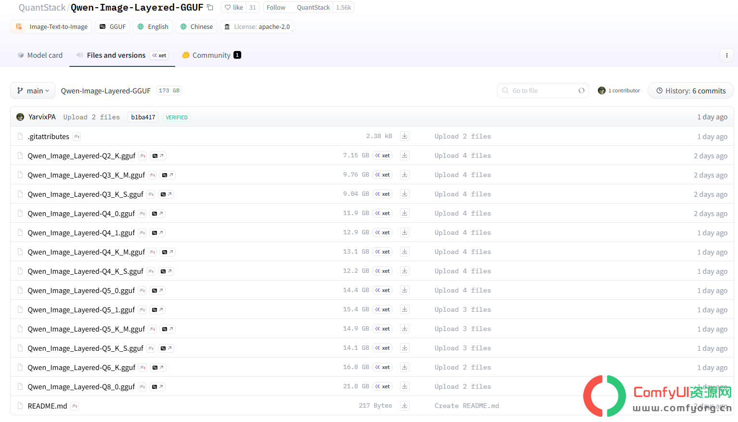
Task: Open the three-dot more options menu
Action: [727, 55]
